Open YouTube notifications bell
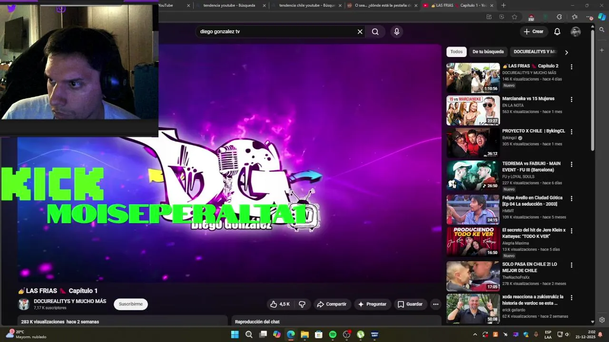Screen dimensions: 609x342 pos(557,32)
